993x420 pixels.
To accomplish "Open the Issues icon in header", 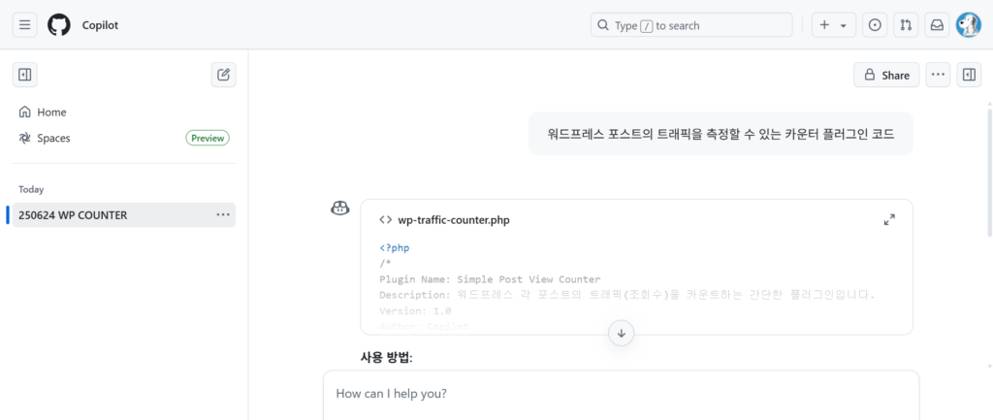I will [x=875, y=25].
